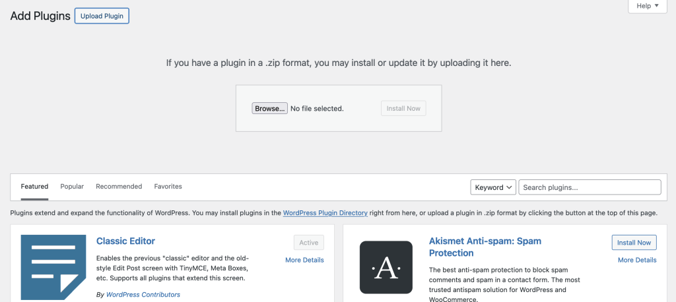Click Browse to choose a zip file
Image resolution: width=676 pixels, height=302 pixels.
(269, 109)
